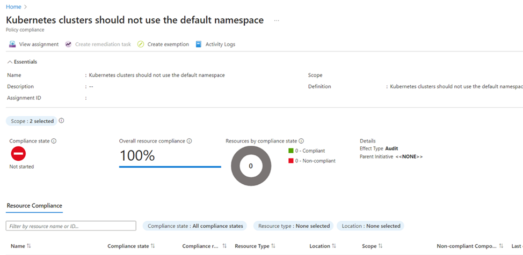Focus the Filter by resource name field

[x=71, y=226]
